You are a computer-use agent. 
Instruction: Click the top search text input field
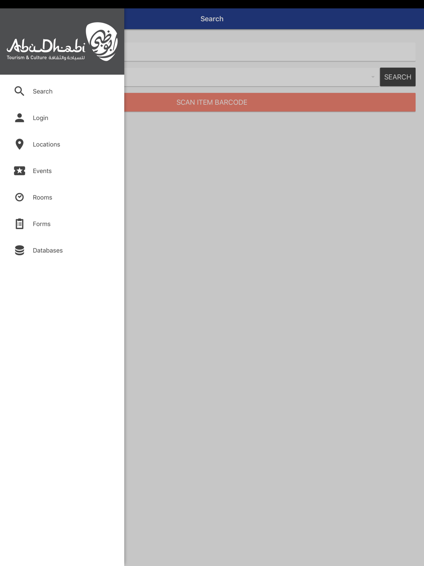click(270, 52)
